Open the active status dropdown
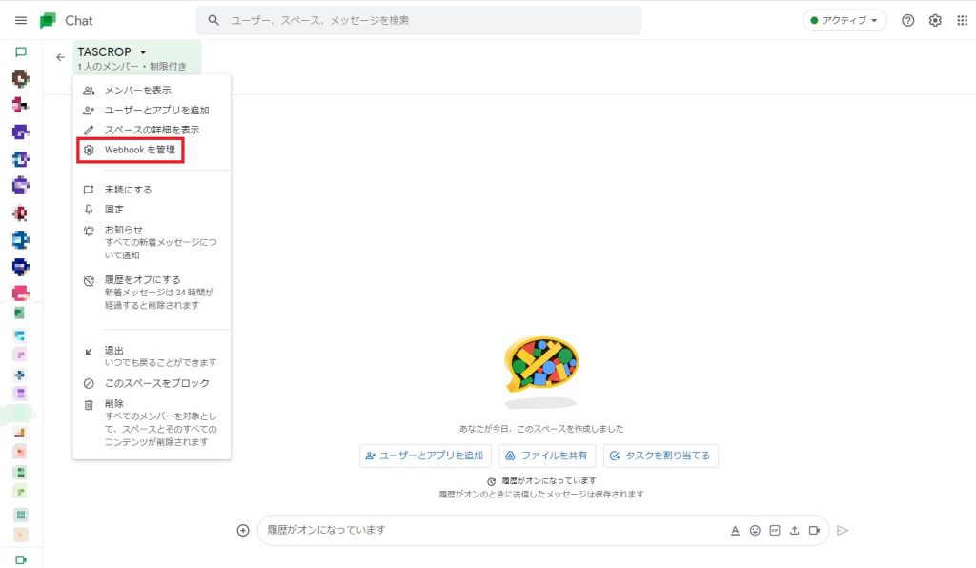 point(844,21)
